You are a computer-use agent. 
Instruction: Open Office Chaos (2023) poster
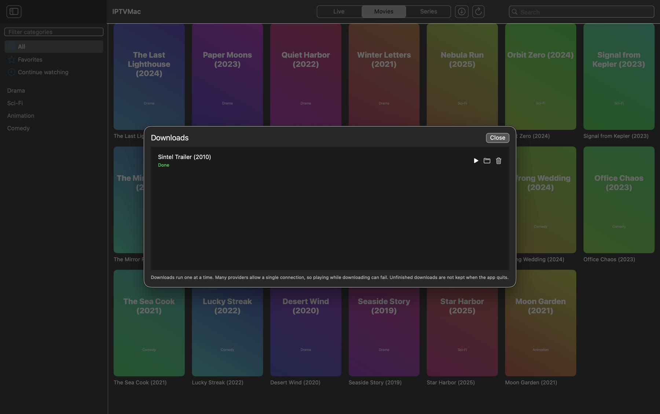click(619, 200)
